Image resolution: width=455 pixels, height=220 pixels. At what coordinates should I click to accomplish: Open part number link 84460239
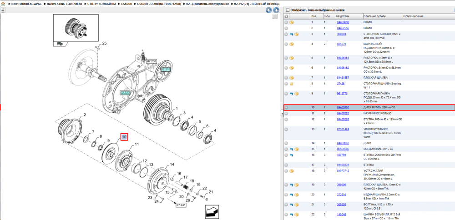[343, 165]
